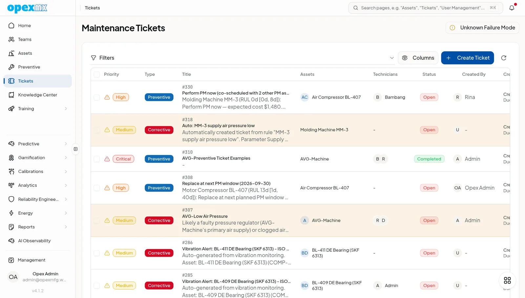
Task: Click the Unknown Failure Mode button
Action: [x=482, y=28]
